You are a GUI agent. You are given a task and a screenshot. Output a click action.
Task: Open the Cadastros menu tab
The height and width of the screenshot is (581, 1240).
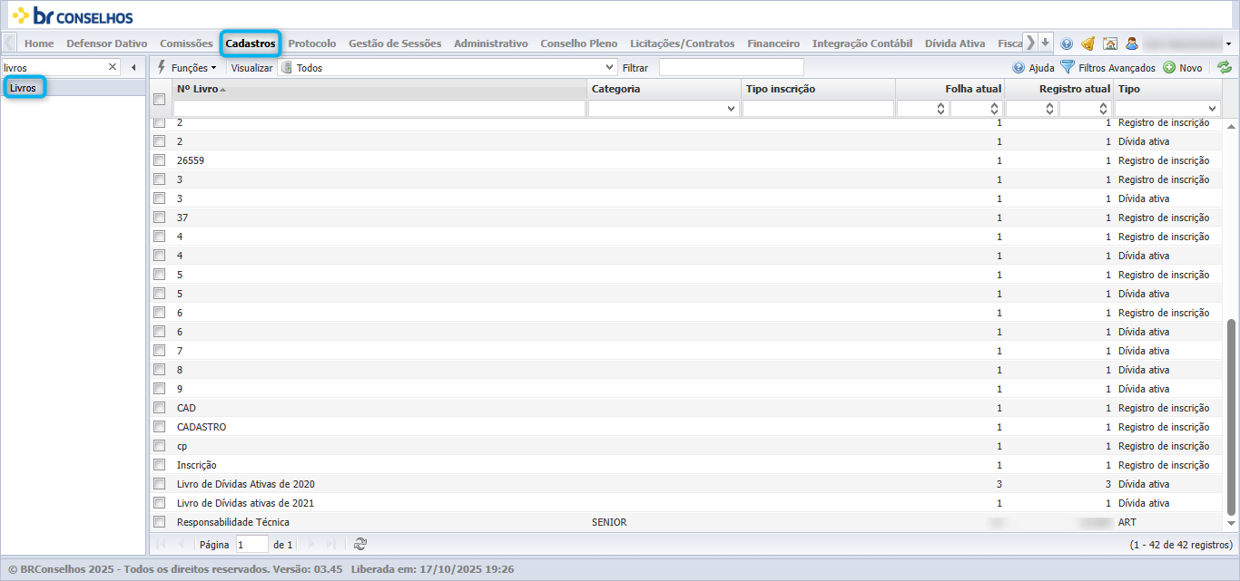coord(251,43)
